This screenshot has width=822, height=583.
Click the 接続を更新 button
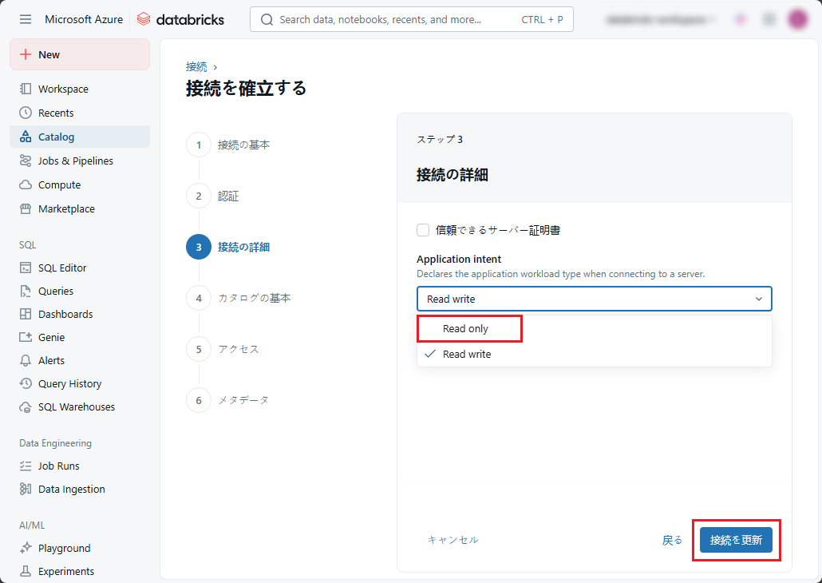point(736,540)
